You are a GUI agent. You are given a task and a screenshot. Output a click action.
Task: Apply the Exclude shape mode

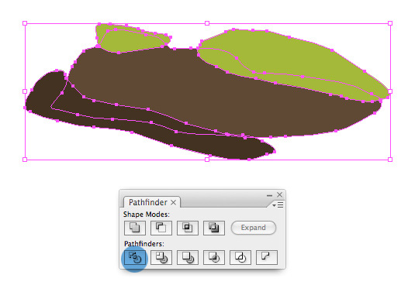214,228
